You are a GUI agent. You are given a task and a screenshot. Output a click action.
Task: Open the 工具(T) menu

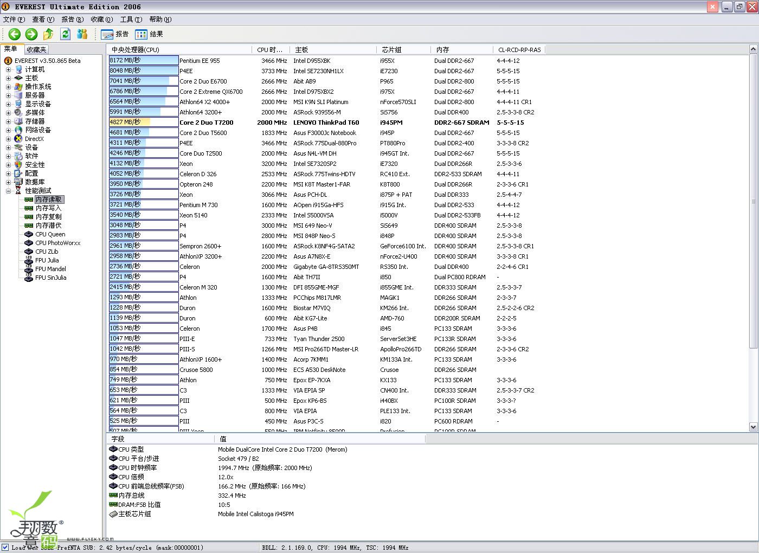131,20
